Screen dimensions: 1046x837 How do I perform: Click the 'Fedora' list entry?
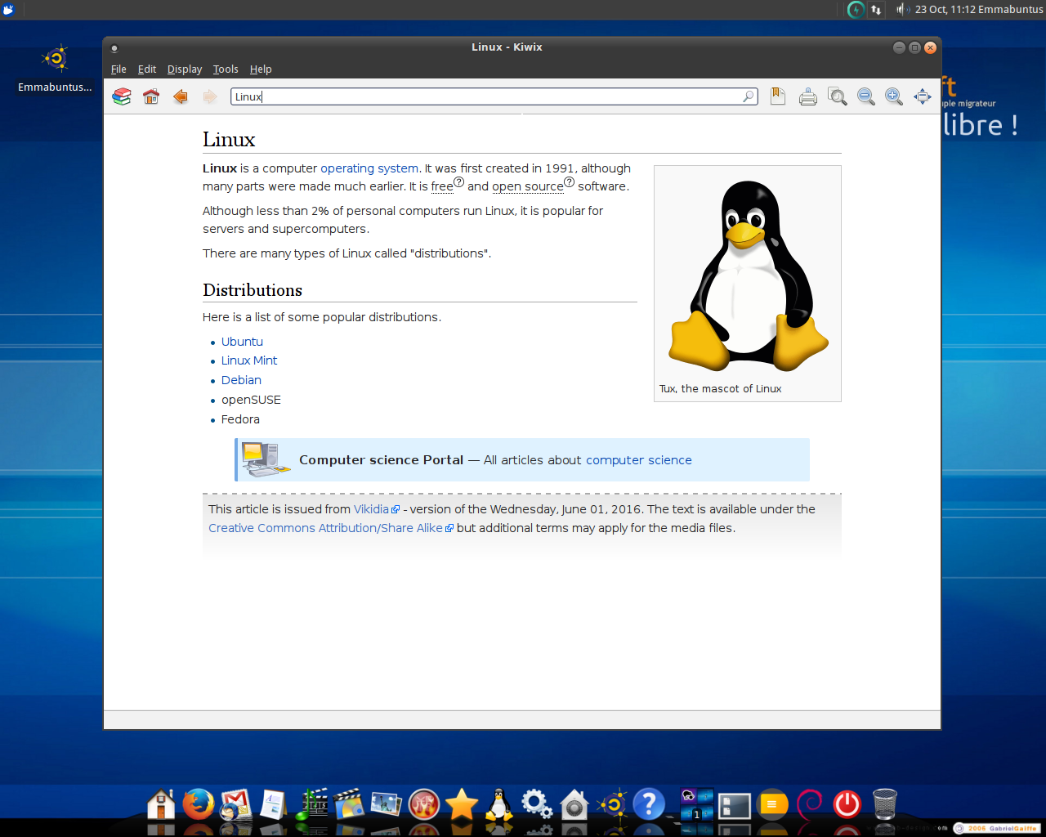coord(240,419)
